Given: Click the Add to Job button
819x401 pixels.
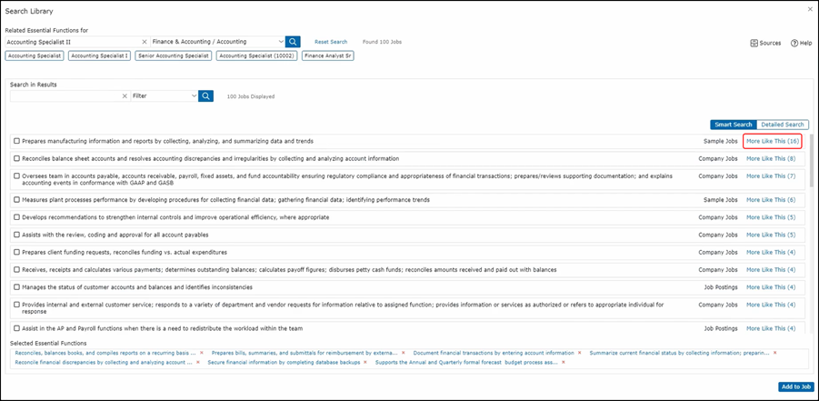Looking at the screenshot, I should (x=794, y=386).
